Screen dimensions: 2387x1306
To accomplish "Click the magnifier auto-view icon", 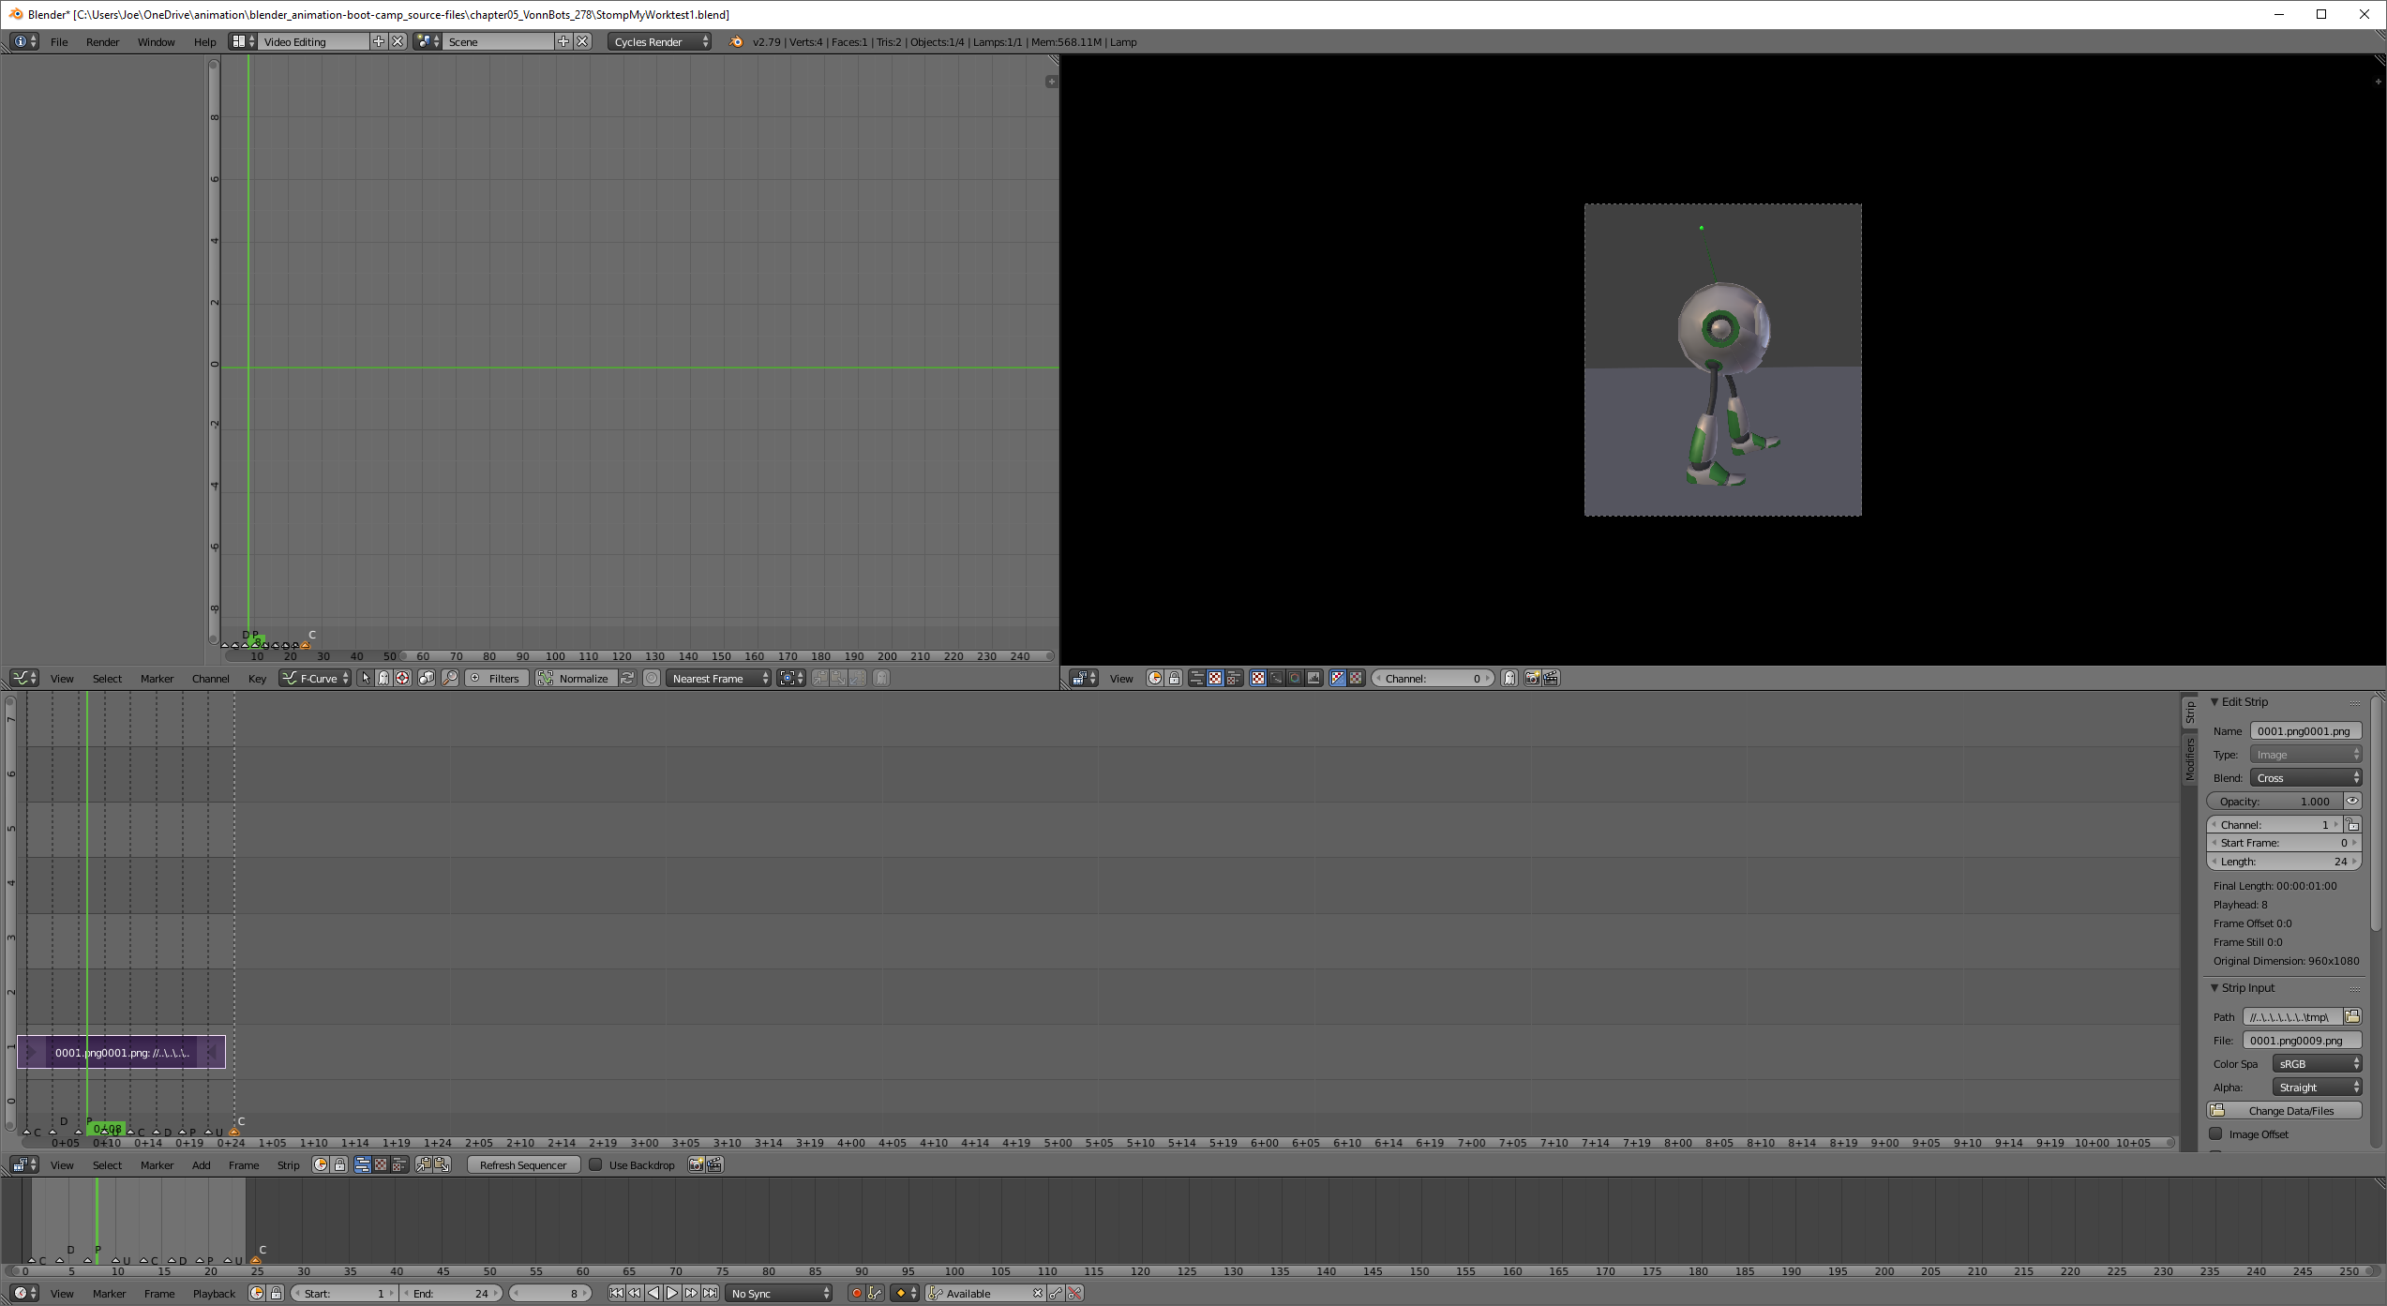I will 450,678.
